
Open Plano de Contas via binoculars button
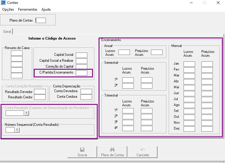112,152
